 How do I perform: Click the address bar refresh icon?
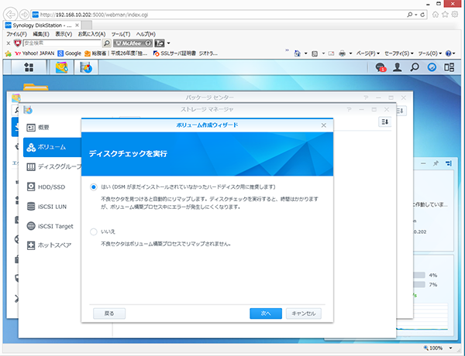[x=422, y=15]
